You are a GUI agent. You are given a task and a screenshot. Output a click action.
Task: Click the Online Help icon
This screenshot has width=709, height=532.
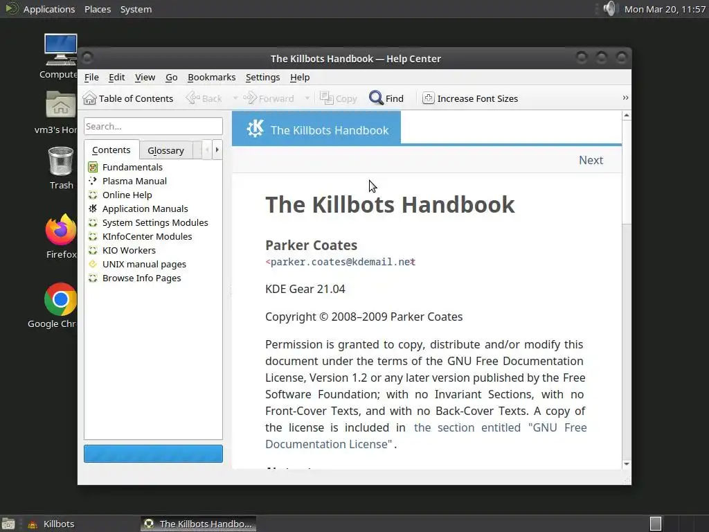pos(93,195)
